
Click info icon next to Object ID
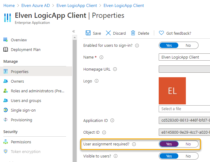tap(104, 132)
